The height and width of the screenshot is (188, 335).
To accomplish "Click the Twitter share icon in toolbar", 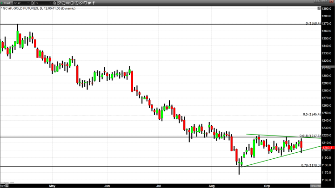I will [x=89, y=3].
